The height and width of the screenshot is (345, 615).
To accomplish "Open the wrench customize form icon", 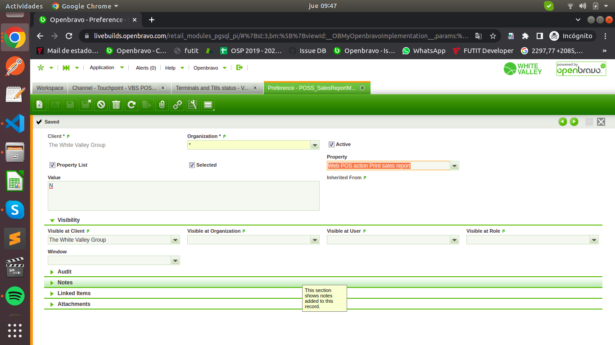I will (193, 105).
